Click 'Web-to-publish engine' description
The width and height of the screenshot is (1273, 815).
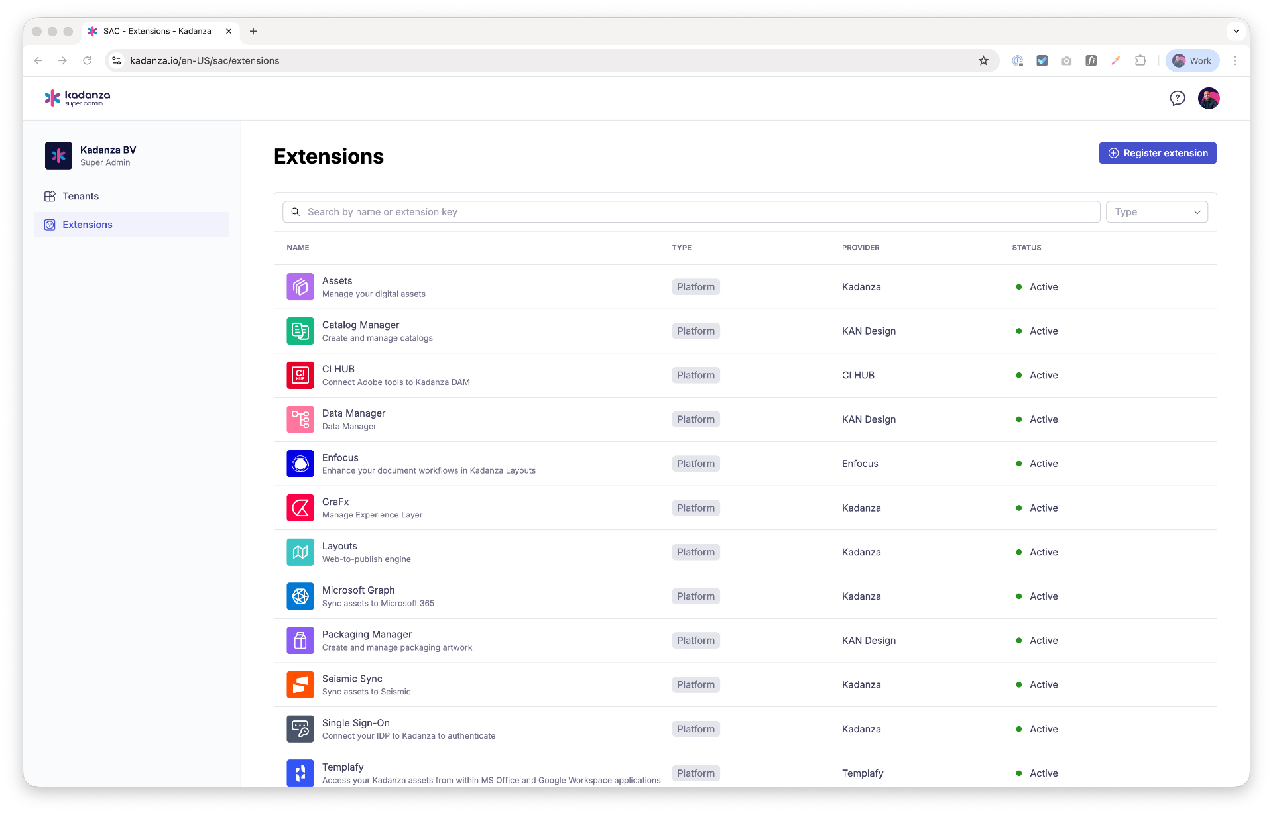(x=367, y=559)
